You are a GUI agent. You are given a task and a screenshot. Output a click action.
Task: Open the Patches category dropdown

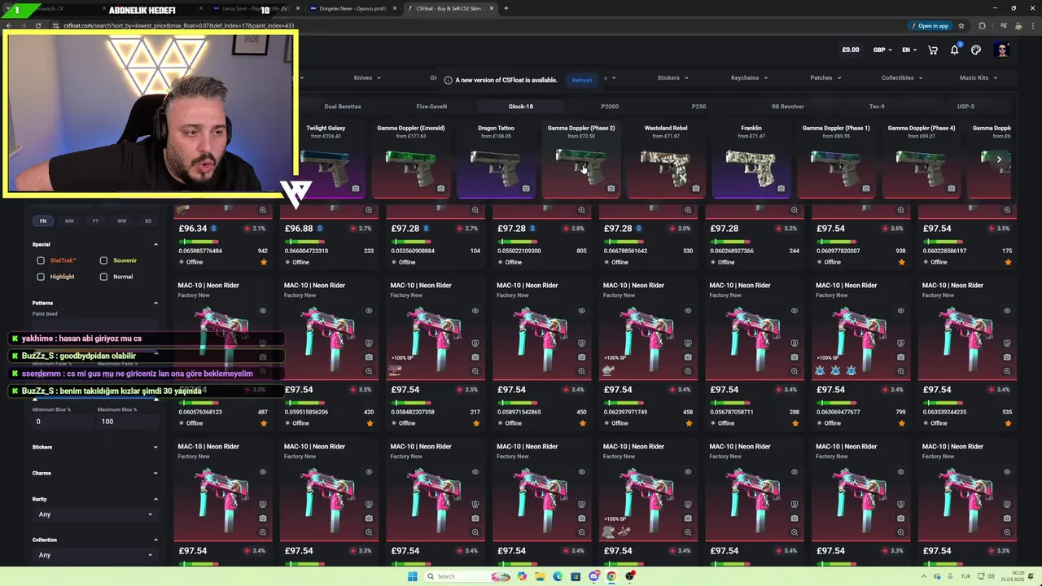(x=825, y=78)
